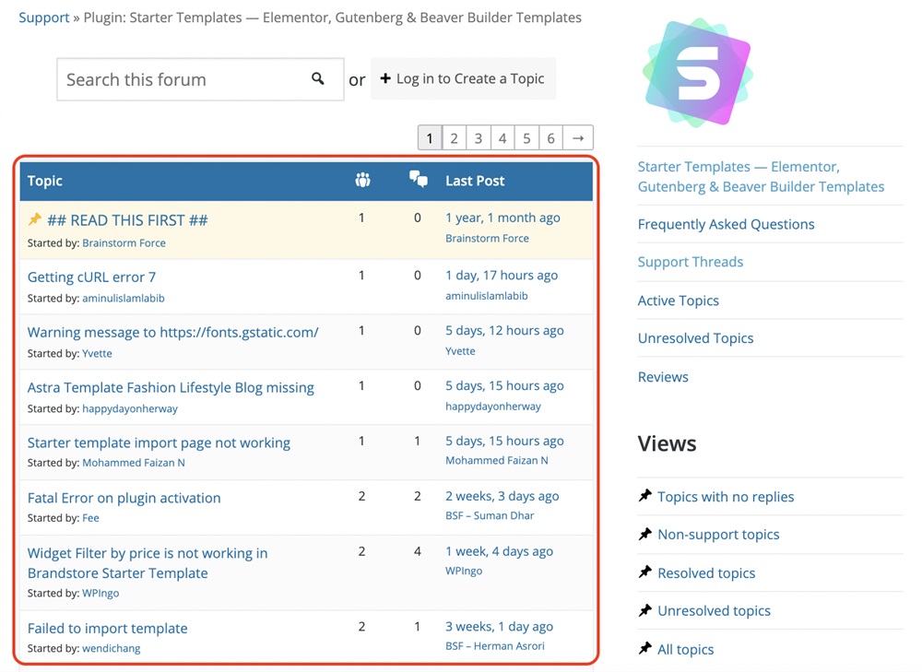Open the Getting cURL error 7 topic
The image size is (922, 672).
tap(91, 277)
